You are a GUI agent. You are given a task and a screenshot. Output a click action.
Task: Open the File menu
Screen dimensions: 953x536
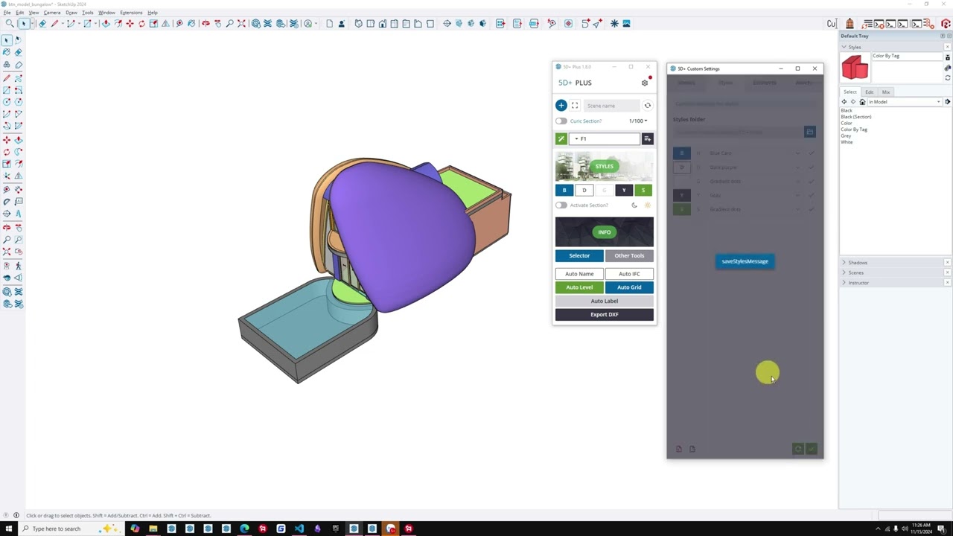click(7, 13)
